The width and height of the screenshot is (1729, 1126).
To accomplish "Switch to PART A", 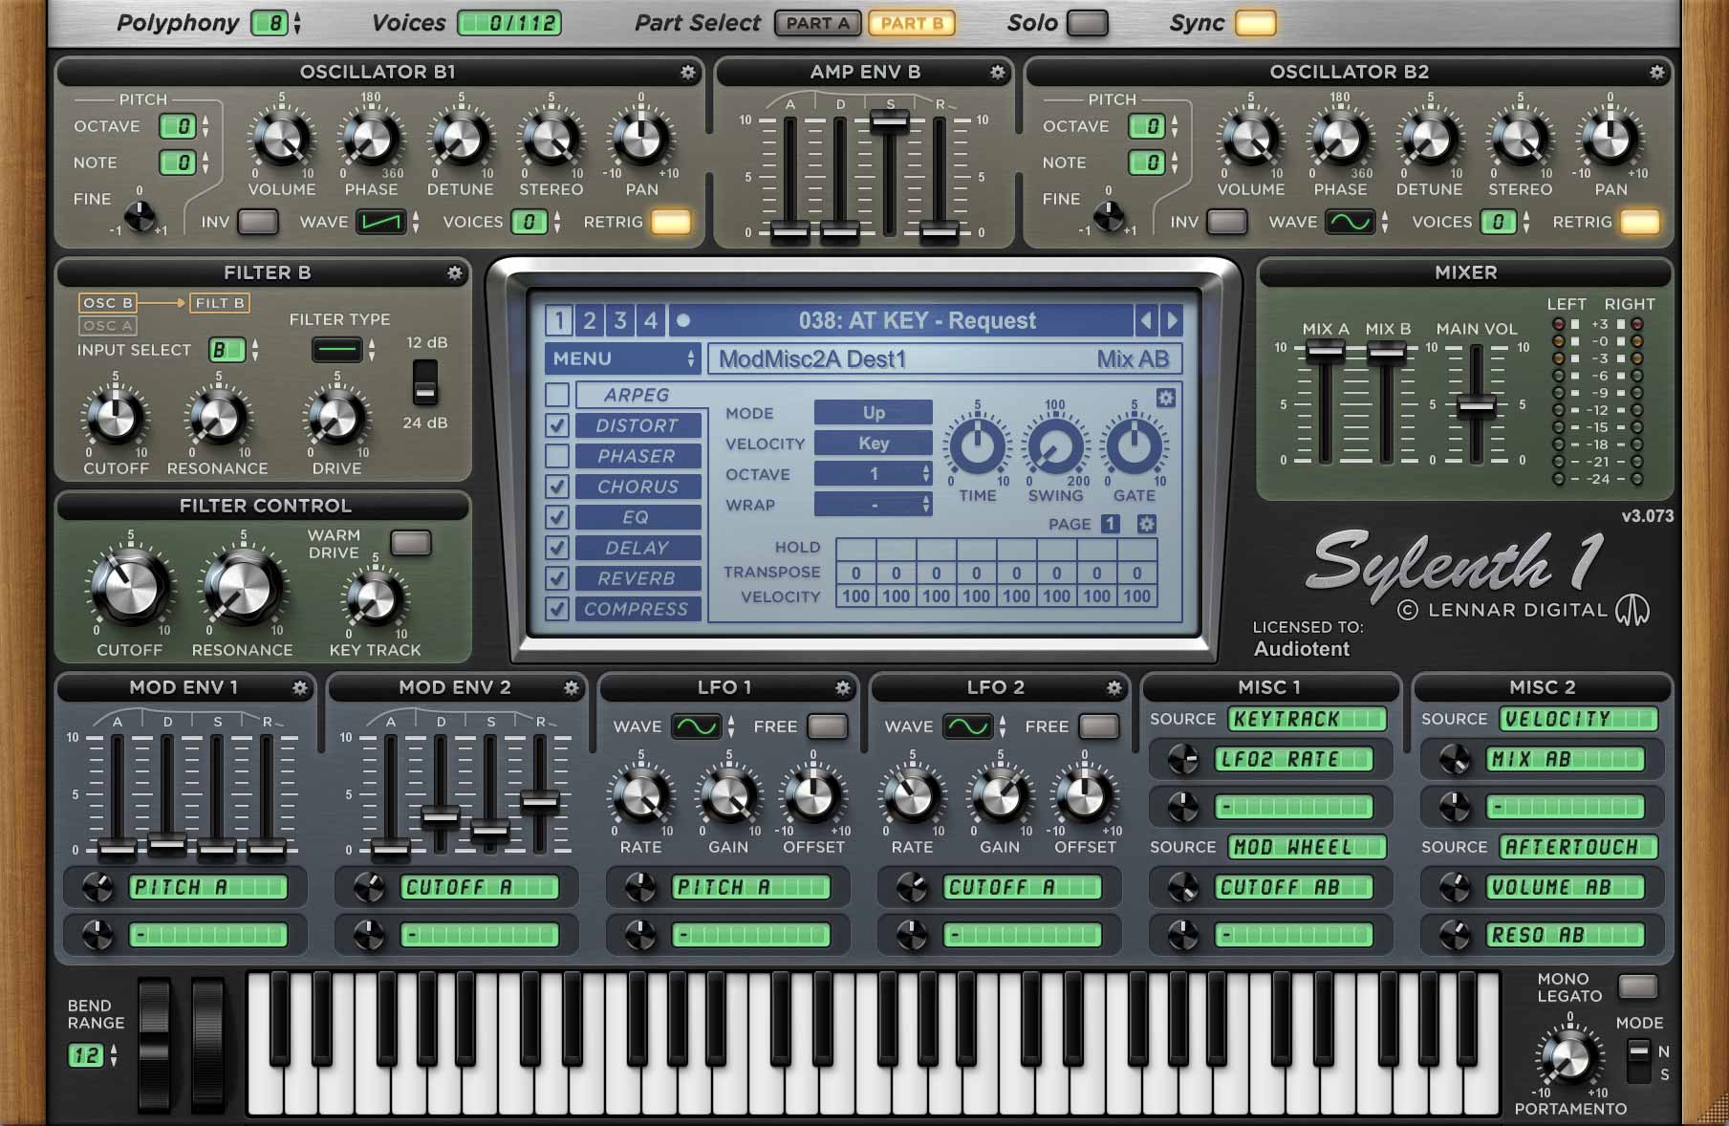I will pos(817,23).
